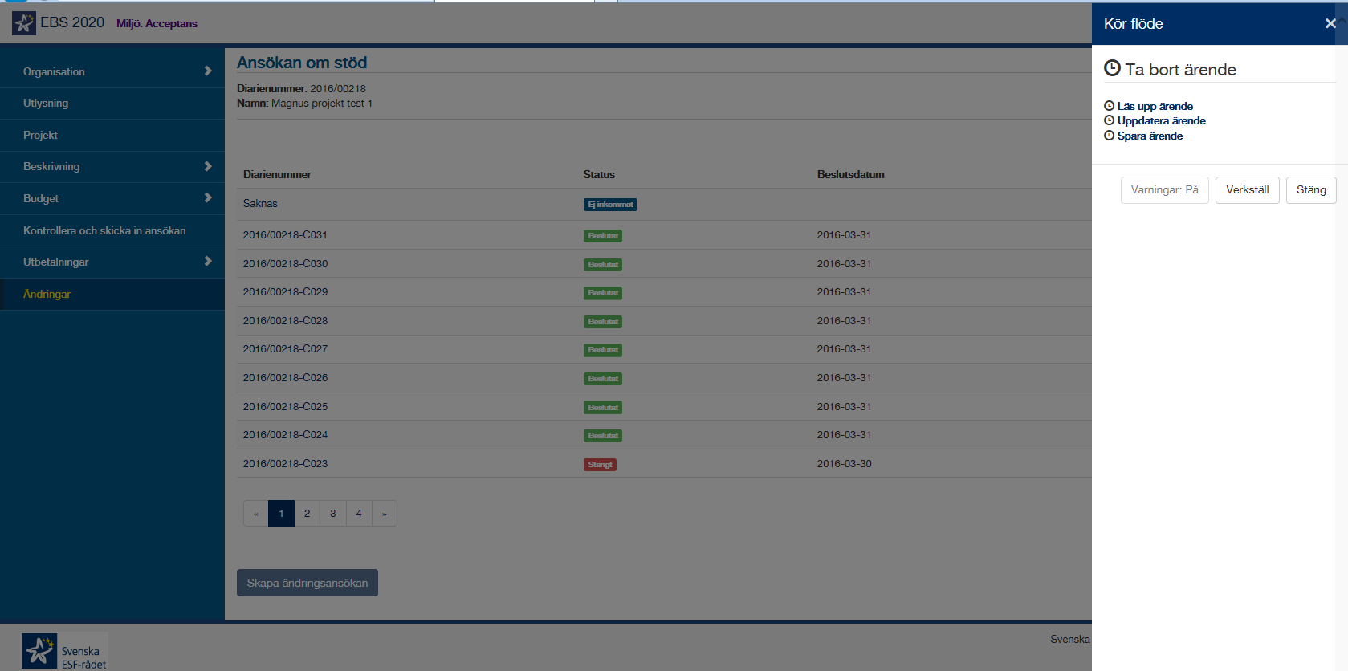Click the Saknas row in the table

pyautogui.click(x=664, y=204)
